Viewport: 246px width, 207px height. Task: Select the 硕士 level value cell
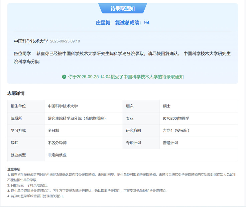point(167,106)
